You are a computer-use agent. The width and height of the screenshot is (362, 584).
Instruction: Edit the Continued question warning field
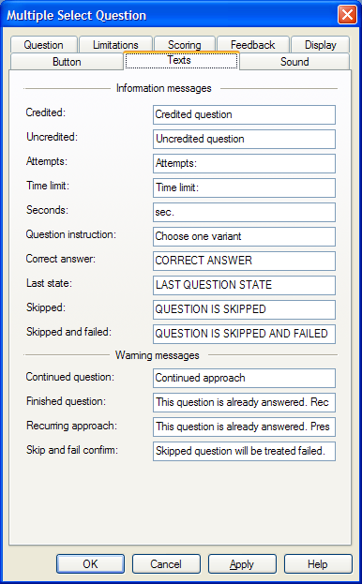pyautogui.click(x=244, y=378)
